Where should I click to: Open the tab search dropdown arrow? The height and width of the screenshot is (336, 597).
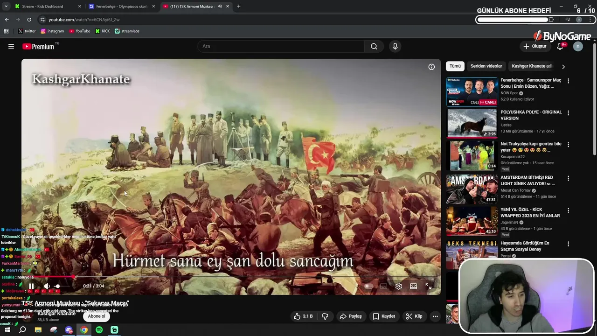6,7
